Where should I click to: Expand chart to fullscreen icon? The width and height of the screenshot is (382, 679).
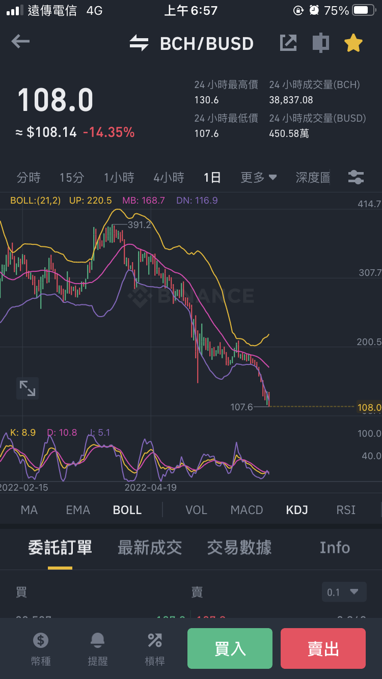click(28, 388)
